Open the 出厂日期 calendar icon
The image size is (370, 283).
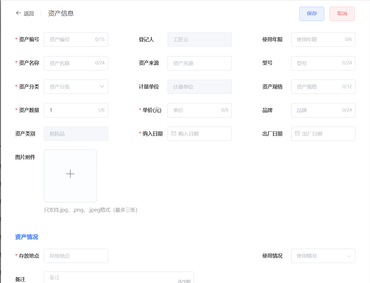pyautogui.click(x=297, y=134)
